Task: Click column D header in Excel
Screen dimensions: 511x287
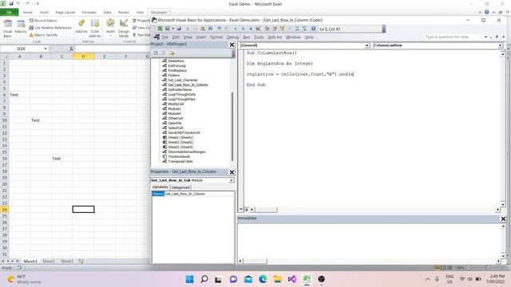Action: (x=83, y=57)
